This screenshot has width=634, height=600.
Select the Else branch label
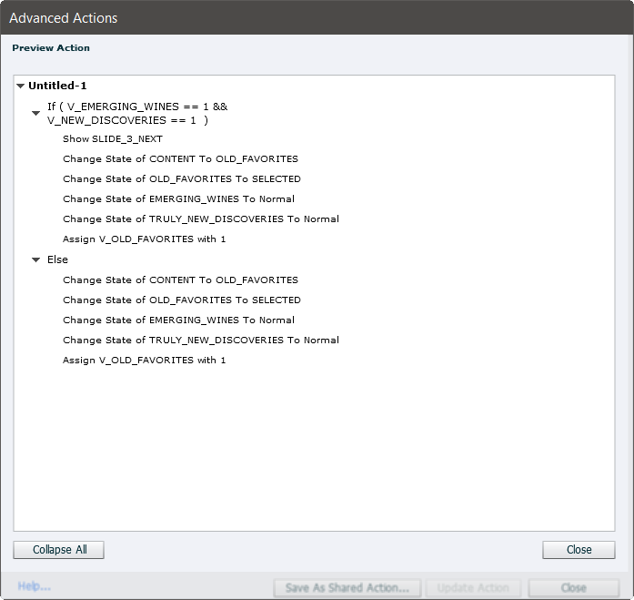point(57,259)
